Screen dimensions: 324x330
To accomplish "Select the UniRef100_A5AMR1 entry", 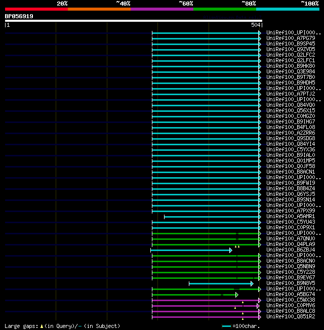I will 291,217.
